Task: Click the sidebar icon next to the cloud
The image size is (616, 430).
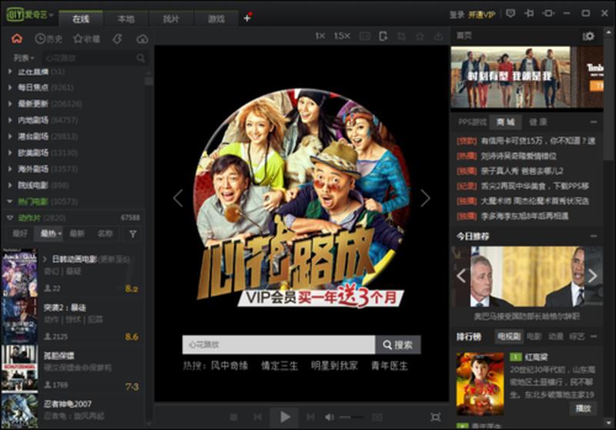Action: pyautogui.click(x=117, y=39)
